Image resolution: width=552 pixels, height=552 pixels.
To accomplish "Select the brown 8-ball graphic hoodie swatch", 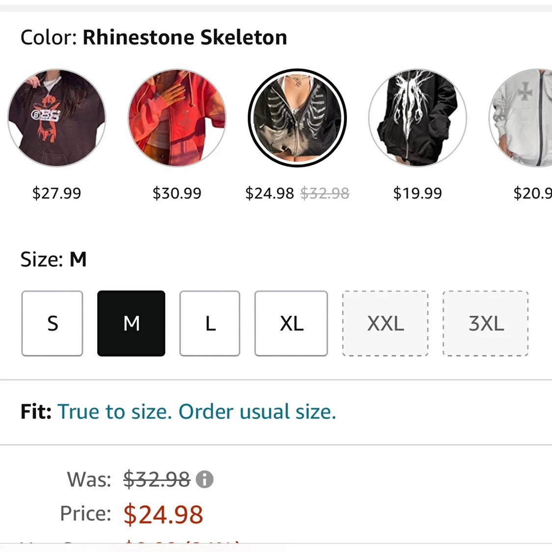I will 57,118.
